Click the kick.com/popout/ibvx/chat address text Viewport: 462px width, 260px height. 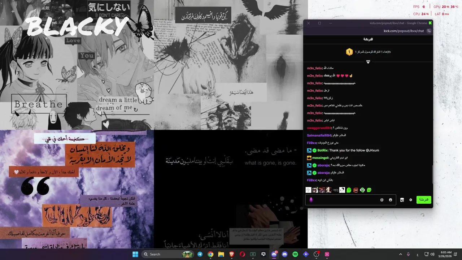[x=404, y=31]
